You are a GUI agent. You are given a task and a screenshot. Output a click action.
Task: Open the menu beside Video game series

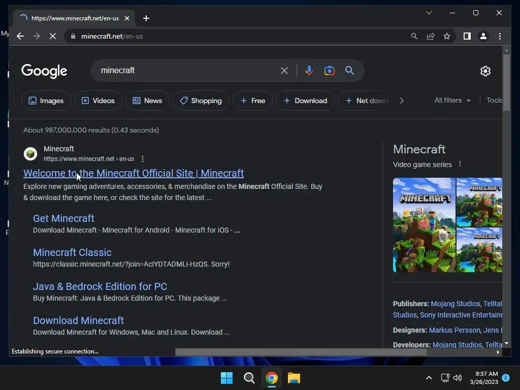pyautogui.click(x=460, y=164)
